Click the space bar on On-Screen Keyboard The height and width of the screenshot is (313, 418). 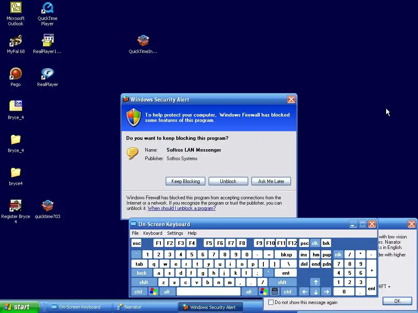[x=209, y=292]
